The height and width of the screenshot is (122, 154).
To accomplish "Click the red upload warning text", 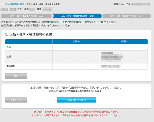I will click(x=77, y=114).
